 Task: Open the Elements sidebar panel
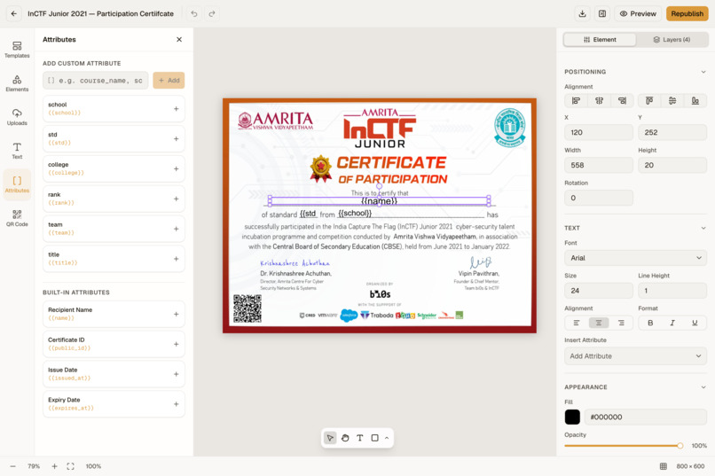17,83
